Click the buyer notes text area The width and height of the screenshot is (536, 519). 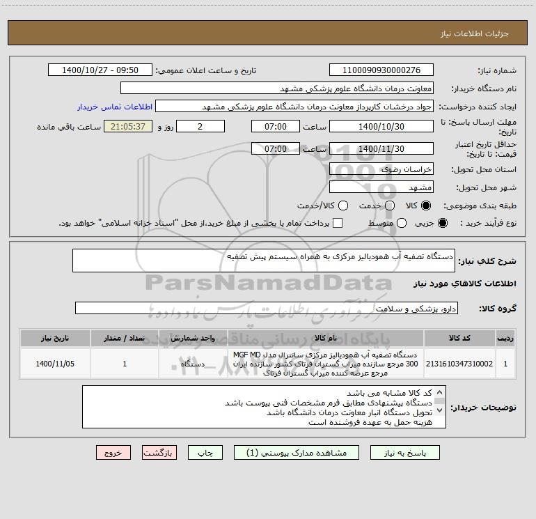click(x=264, y=407)
